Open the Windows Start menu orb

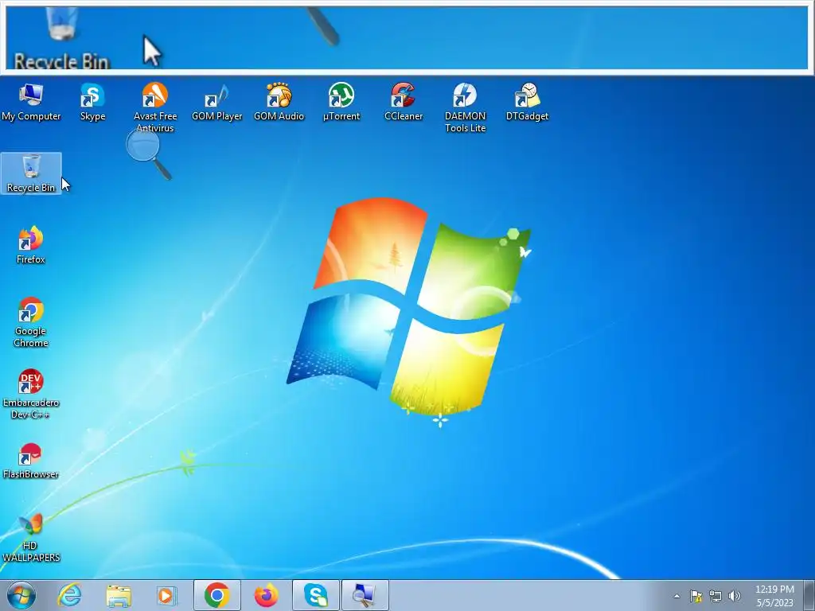[21, 595]
